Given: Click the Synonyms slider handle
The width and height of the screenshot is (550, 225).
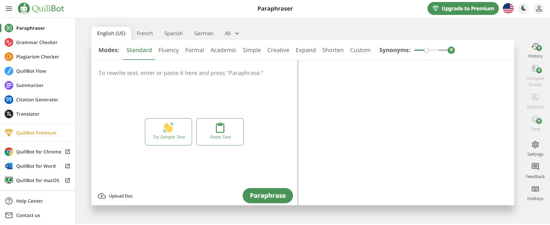Looking at the screenshot, I should (x=426, y=50).
